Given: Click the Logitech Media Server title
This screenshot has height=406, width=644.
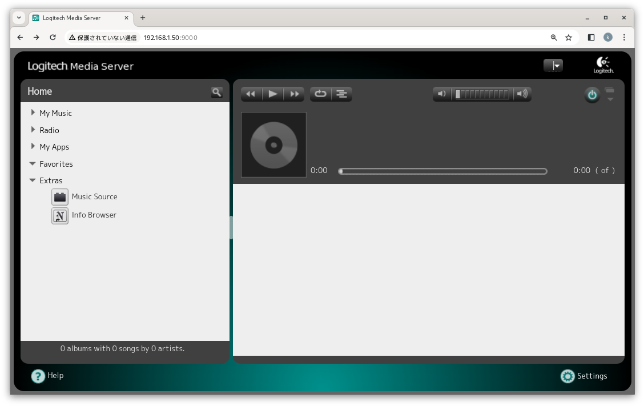Looking at the screenshot, I should (80, 66).
